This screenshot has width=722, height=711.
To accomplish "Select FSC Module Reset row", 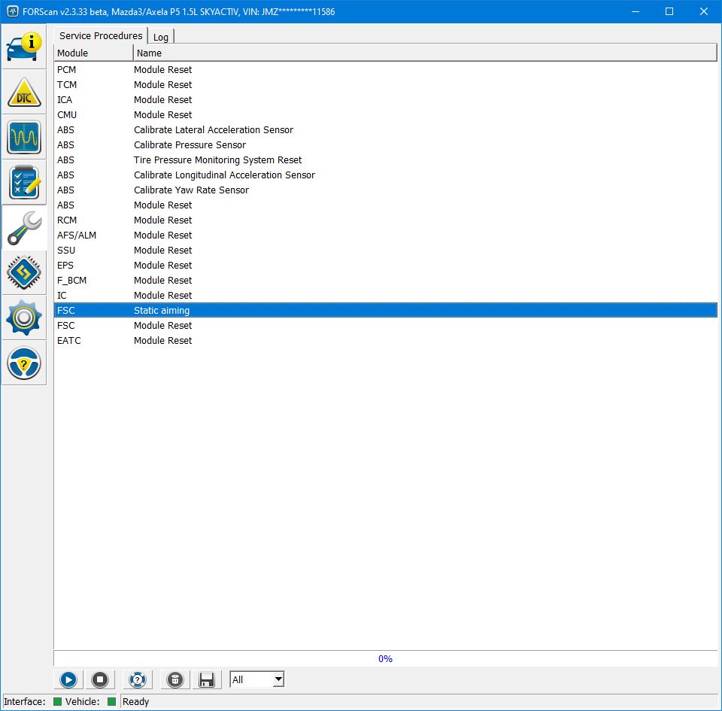I will (385, 326).
